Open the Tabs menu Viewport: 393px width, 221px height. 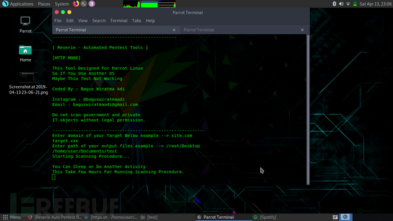point(137,21)
